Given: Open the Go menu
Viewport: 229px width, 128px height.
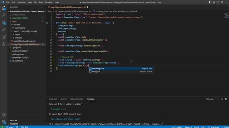Looking at the screenshot, I should click(35, 2).
